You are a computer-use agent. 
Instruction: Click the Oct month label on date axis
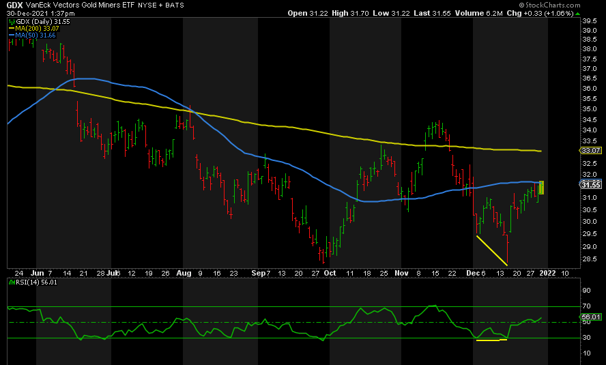(x=330, y=273)
